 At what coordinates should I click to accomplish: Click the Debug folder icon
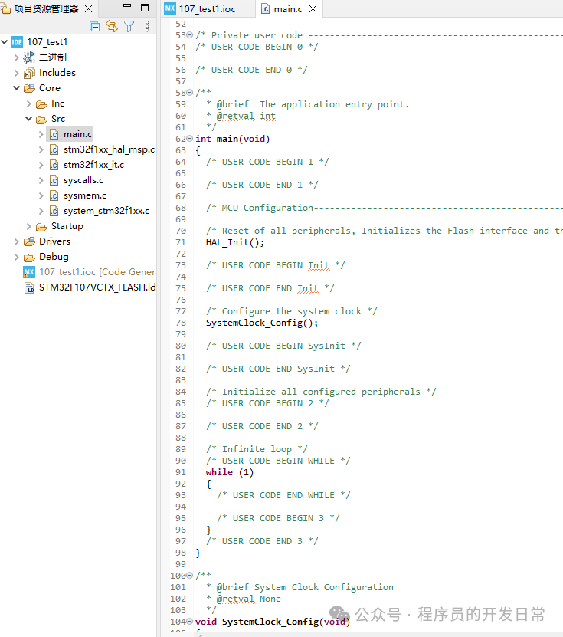[x=29, y=258]
